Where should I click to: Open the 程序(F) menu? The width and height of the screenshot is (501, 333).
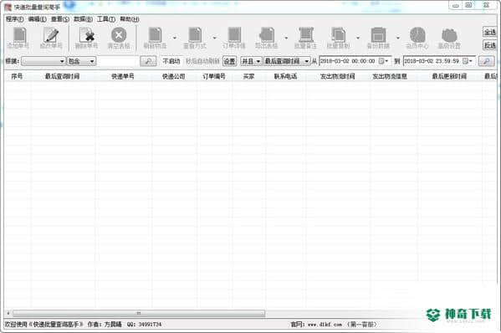[x=14, y=19]
